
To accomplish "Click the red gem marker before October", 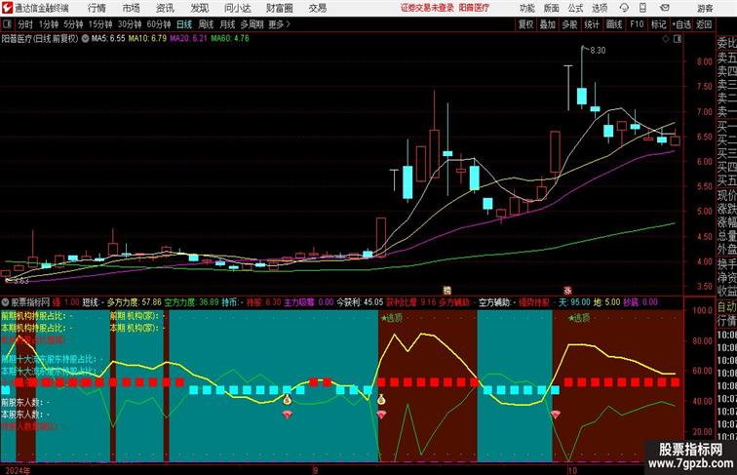I will (x=556, y=415).
